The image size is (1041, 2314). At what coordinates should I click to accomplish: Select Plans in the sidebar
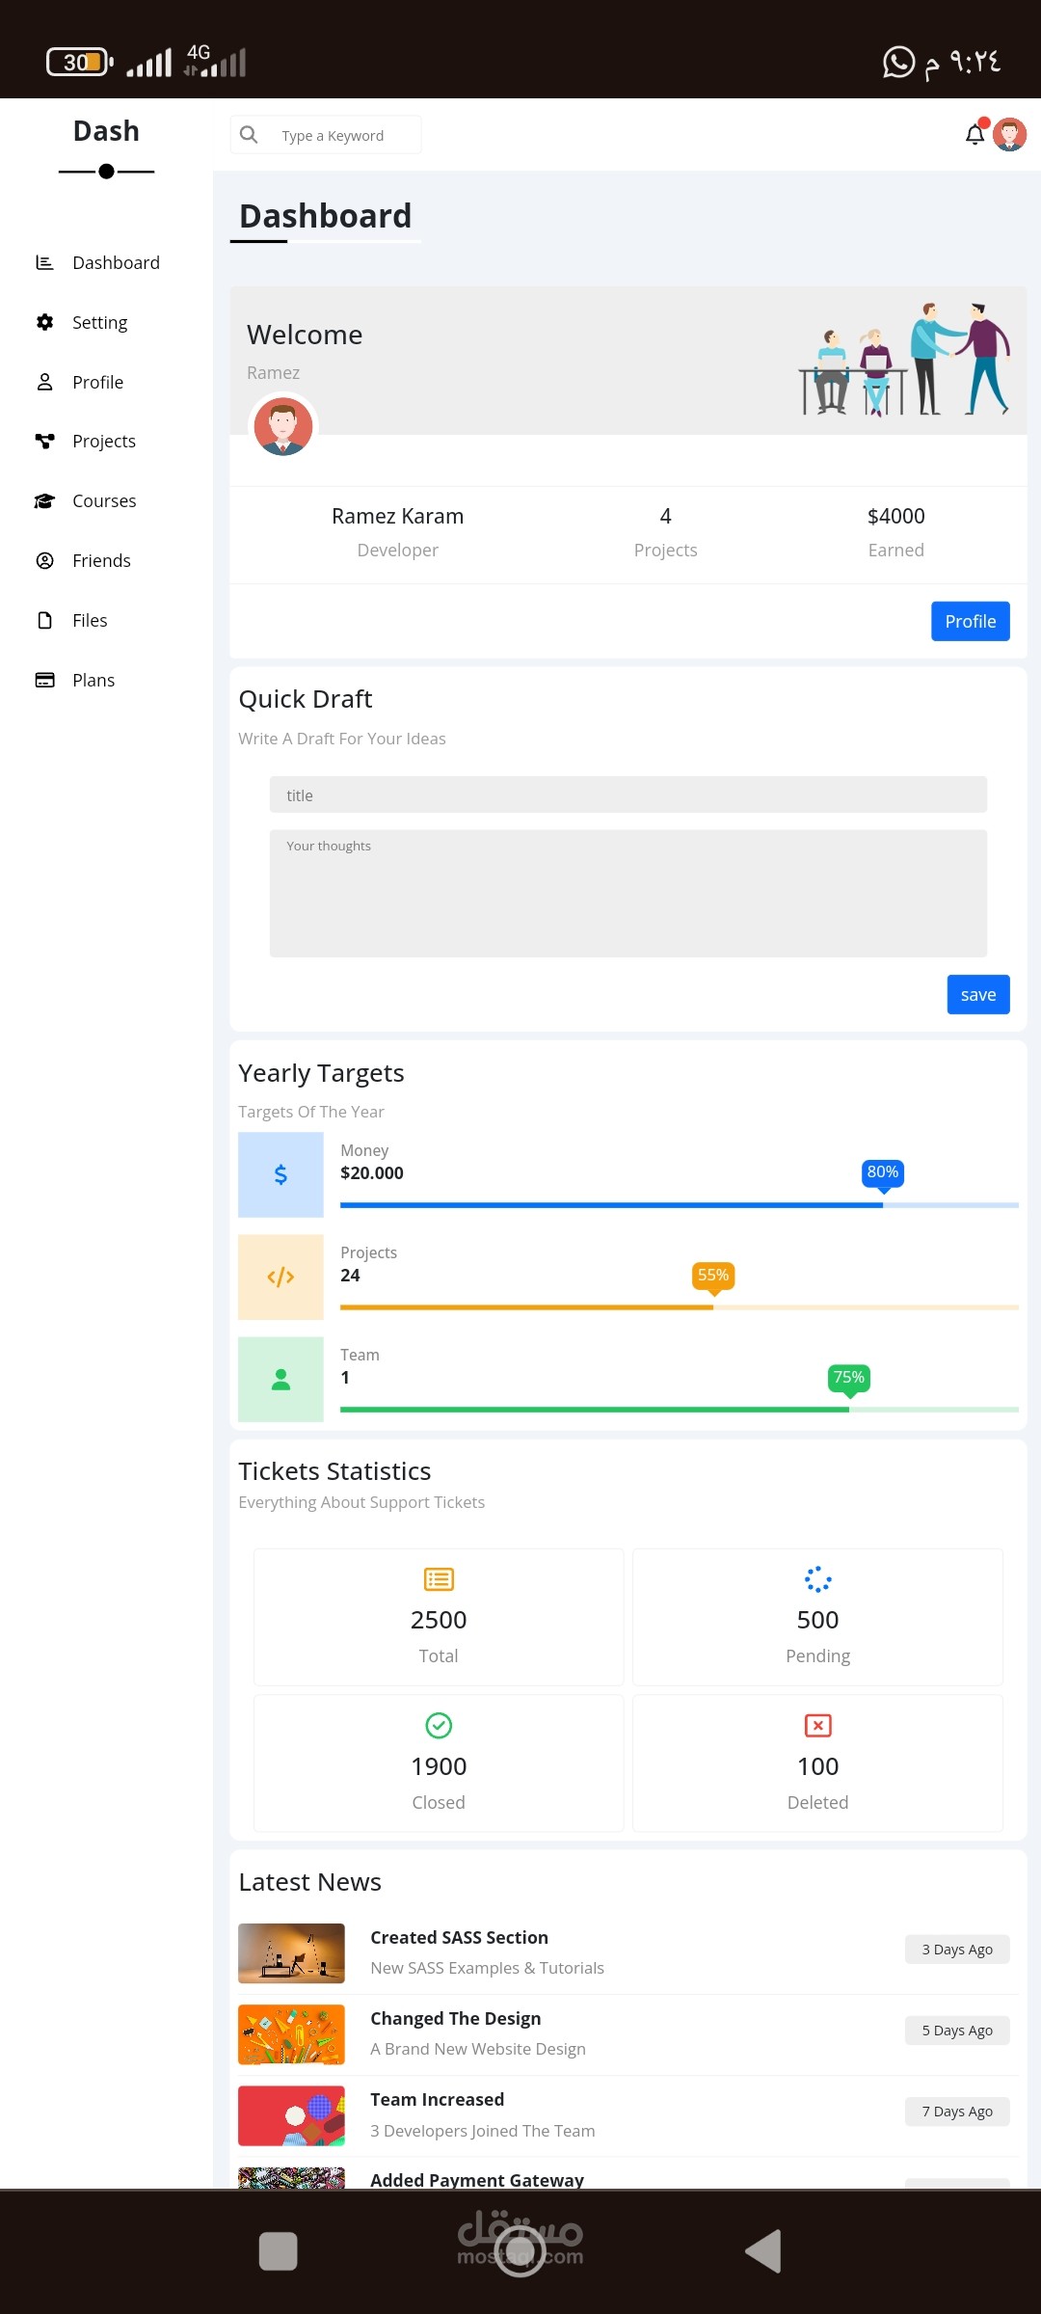pos(93,681)
